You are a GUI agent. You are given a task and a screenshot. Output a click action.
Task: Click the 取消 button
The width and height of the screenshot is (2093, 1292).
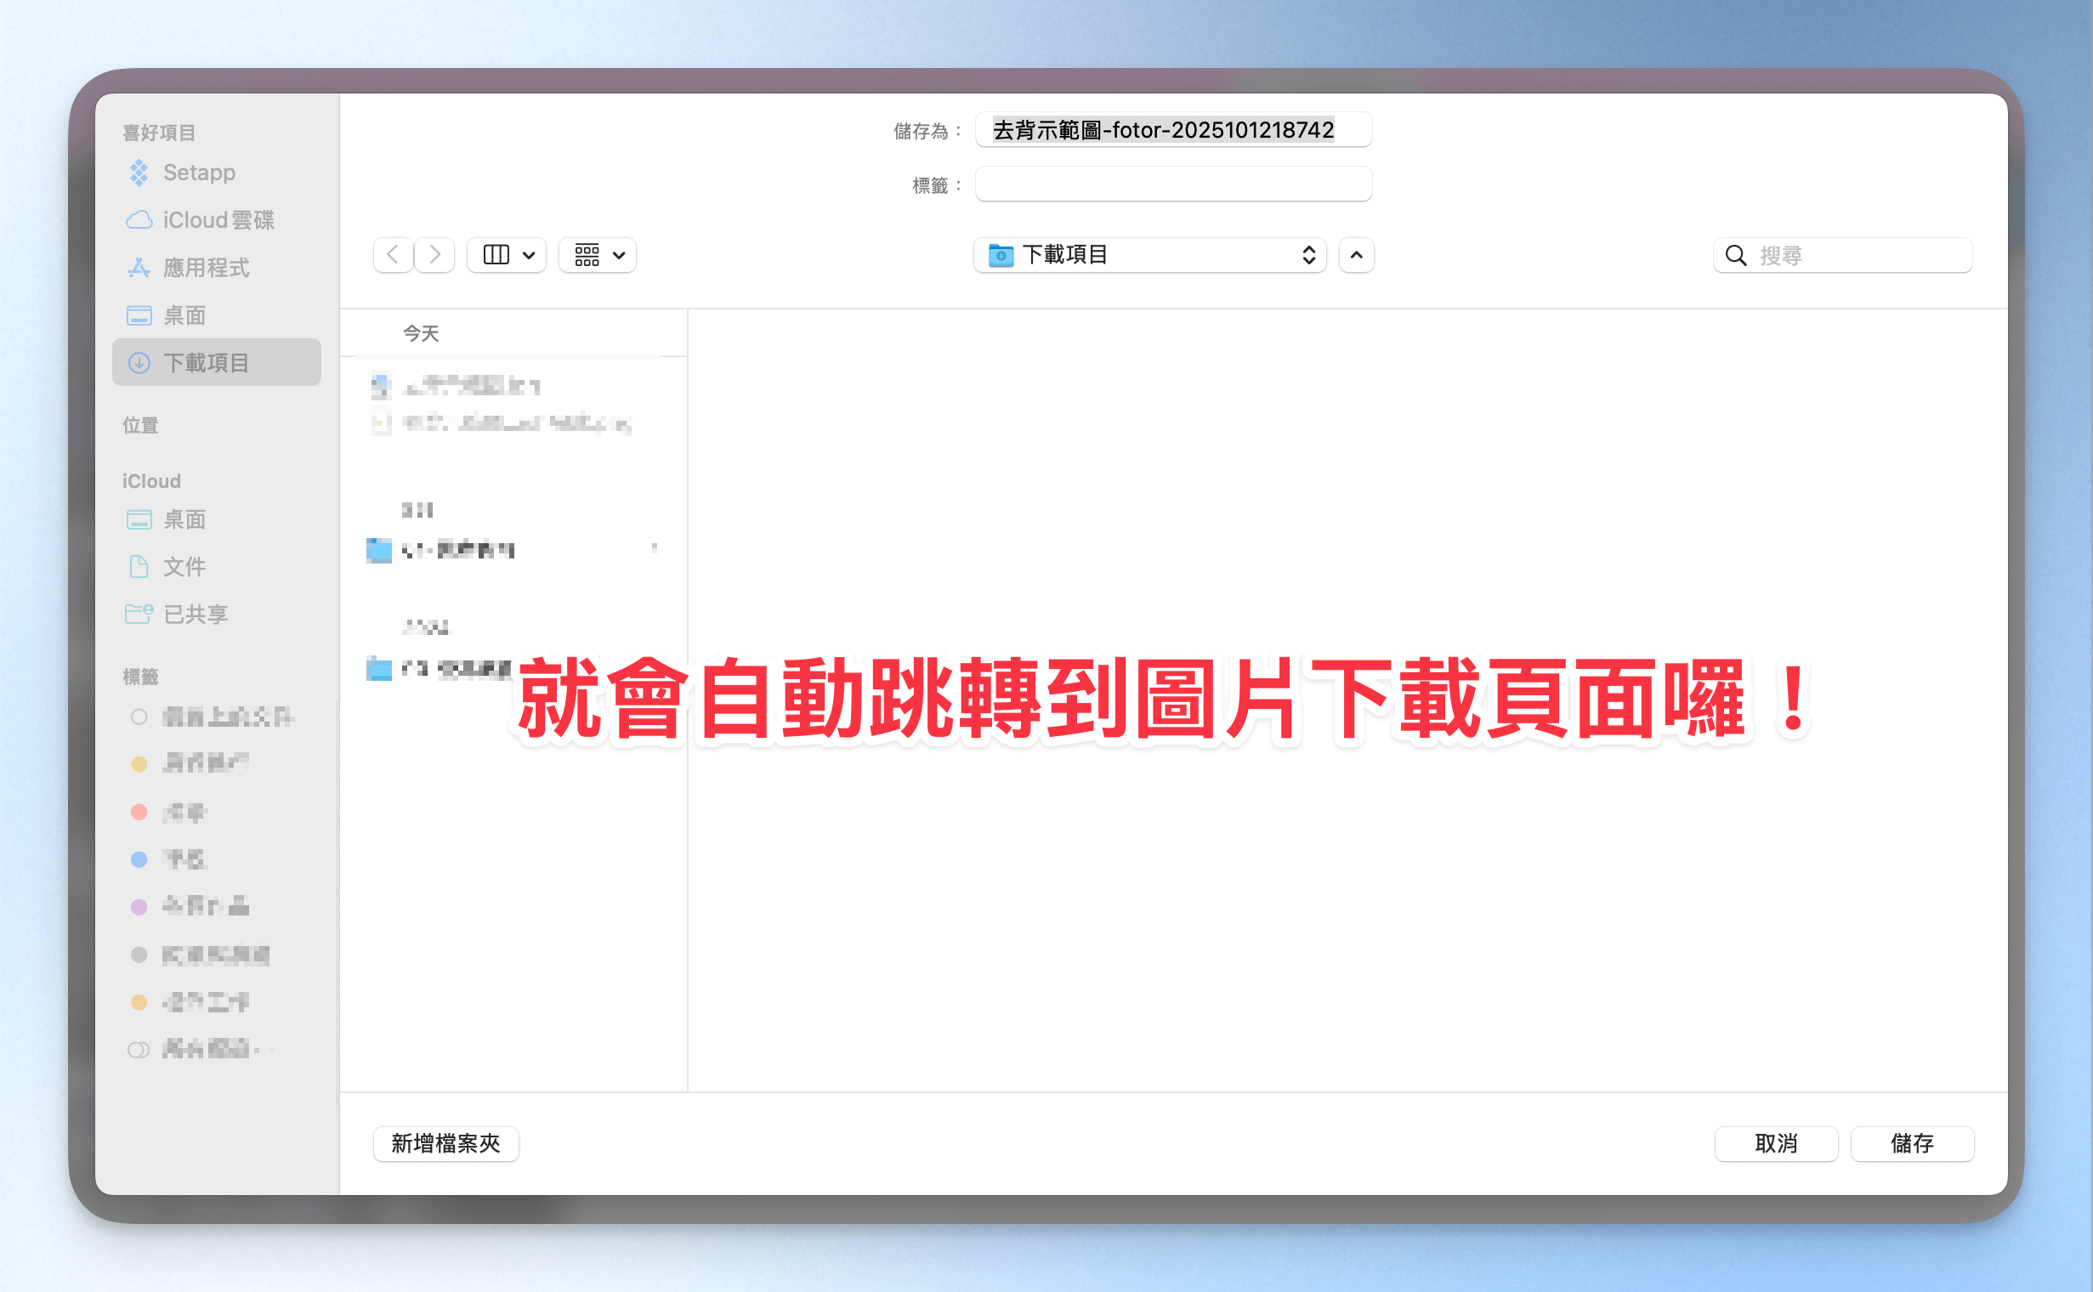coord(1775,1143)
